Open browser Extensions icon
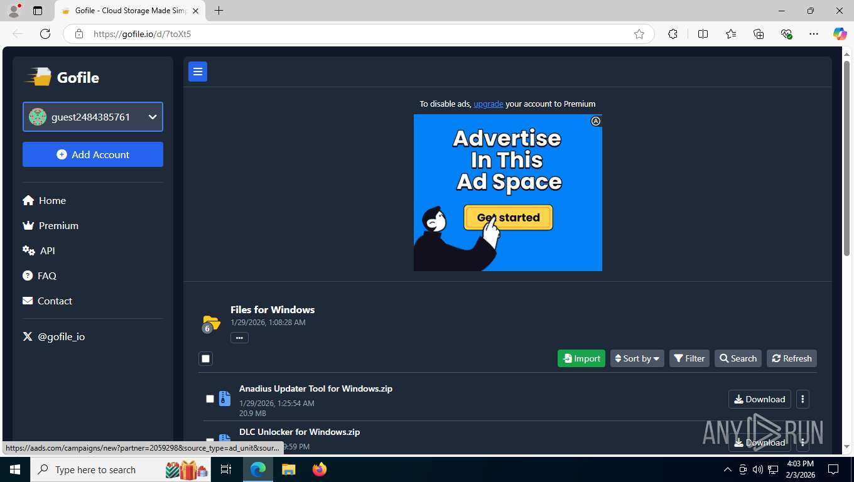The height and width of the screenshot is (482, 854). pos(673,34)
